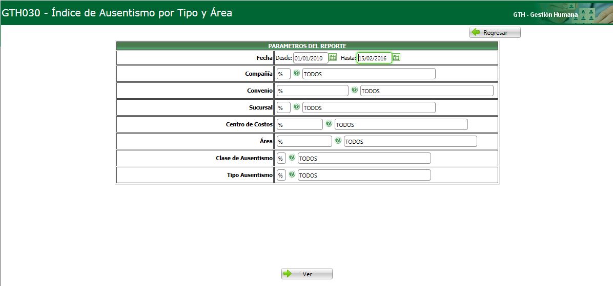This screenshot has width=613, height=286.
Task: Click the Clase de Ausentismo label
Action: (x=244, y=158)
